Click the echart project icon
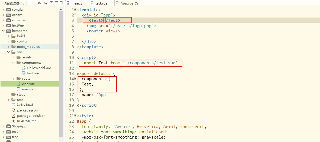Image resolution: width=320 pixels, height=142 pixels. (x=9, y=15)
